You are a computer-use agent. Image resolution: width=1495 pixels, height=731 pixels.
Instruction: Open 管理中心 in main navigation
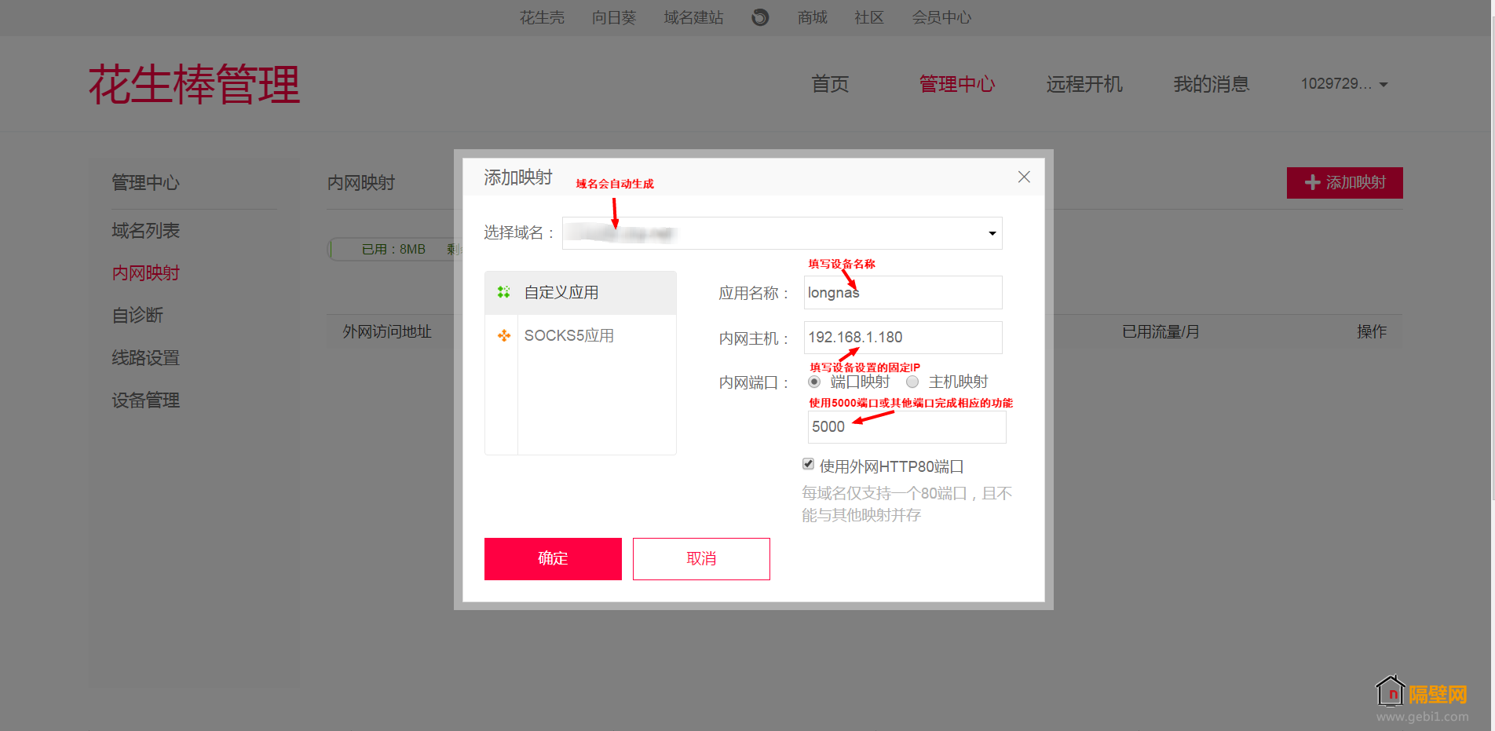957,84
